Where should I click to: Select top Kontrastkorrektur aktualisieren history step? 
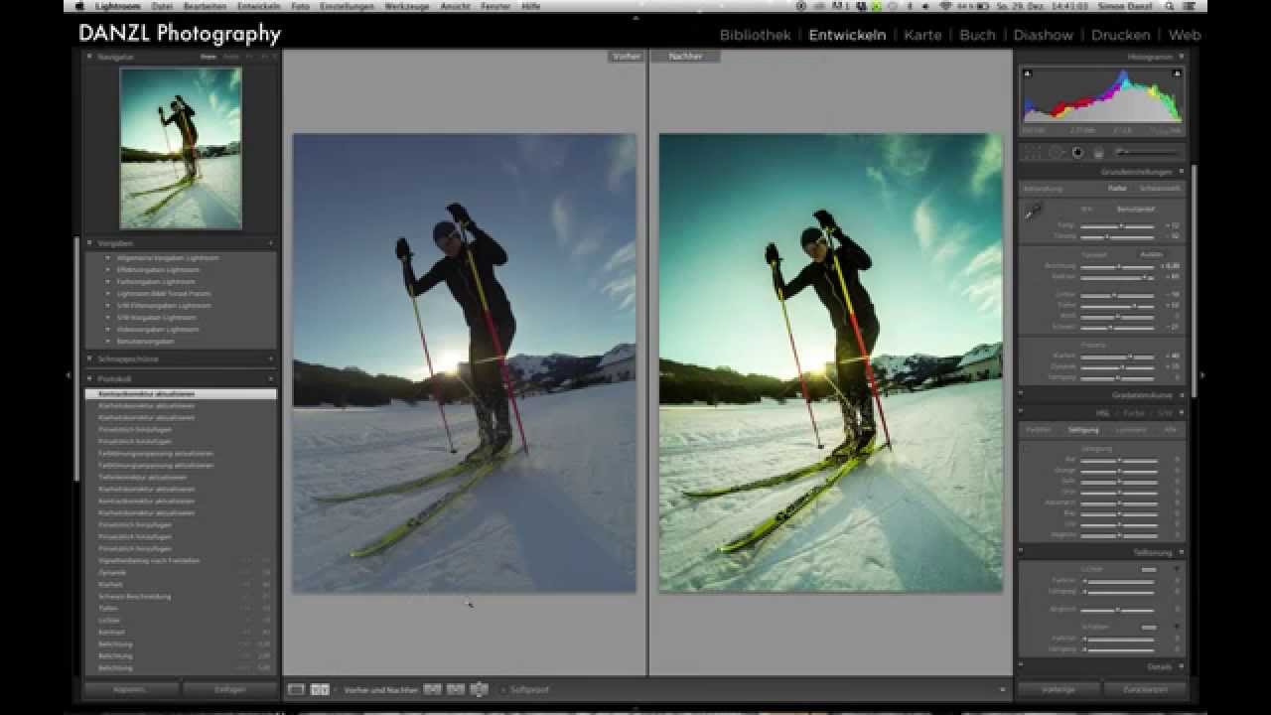click(181, 394)
